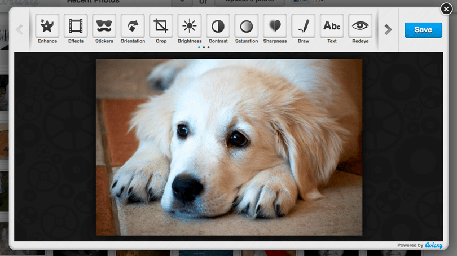Go back with left chevron arrow
457x256 pixels.
[20, 29]
